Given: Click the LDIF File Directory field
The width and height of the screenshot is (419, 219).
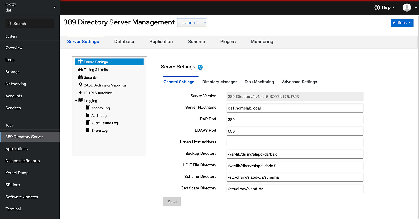Looking at the screenshot, I should click(x=295, y=166).
